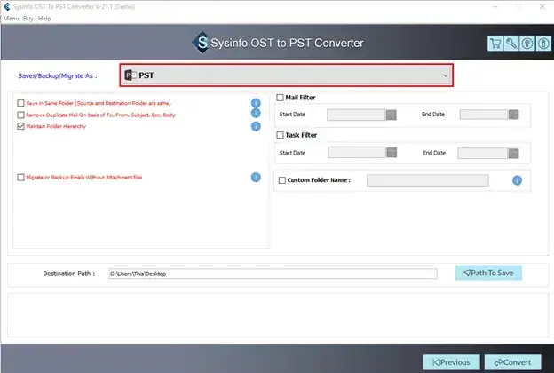The width and height of the screenshot is (554, 373).
Task: Click the Path To Save button
Action: coord(488,273)
